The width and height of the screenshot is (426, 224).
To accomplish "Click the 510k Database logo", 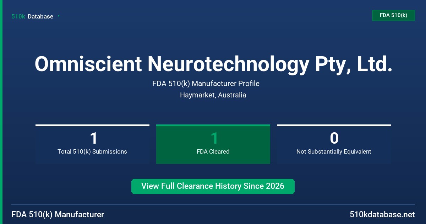I will click(32, 16).
